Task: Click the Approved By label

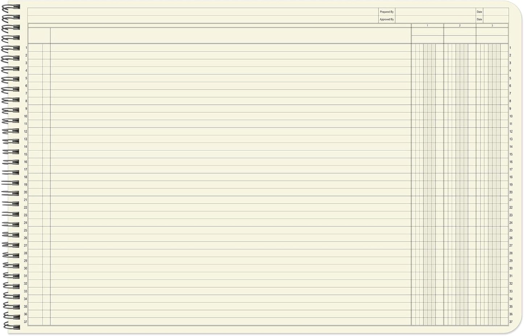Action: coord(387,19)
